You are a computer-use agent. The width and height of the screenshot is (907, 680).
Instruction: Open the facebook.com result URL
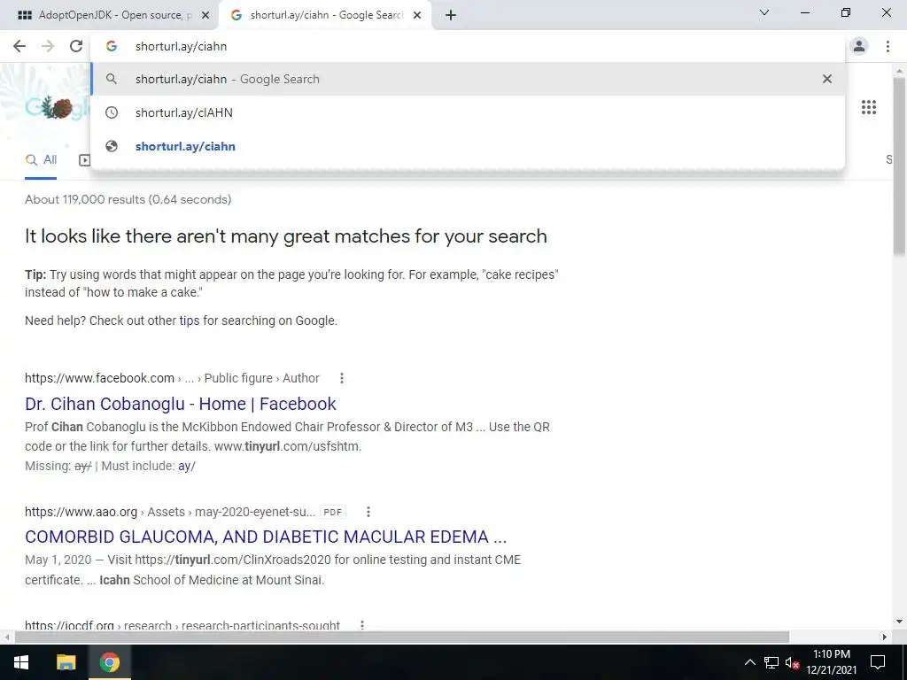(172, 378)
